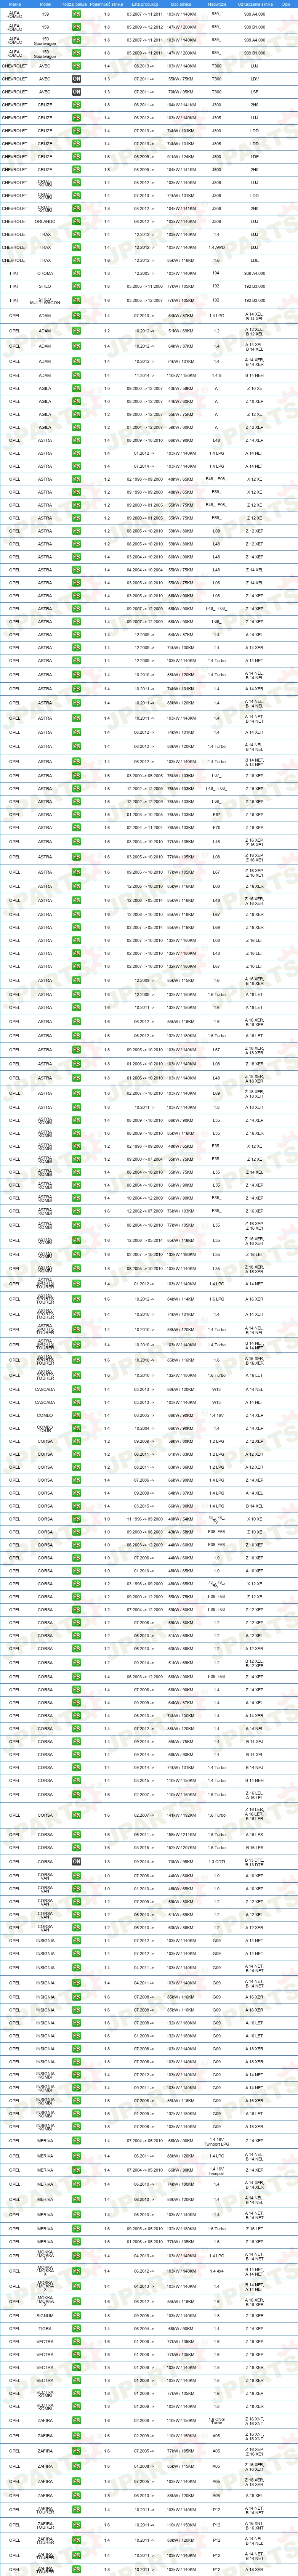Select the CROMA model cell
This screenshot has width=298, height=2576.
click(x=45, y=273)
